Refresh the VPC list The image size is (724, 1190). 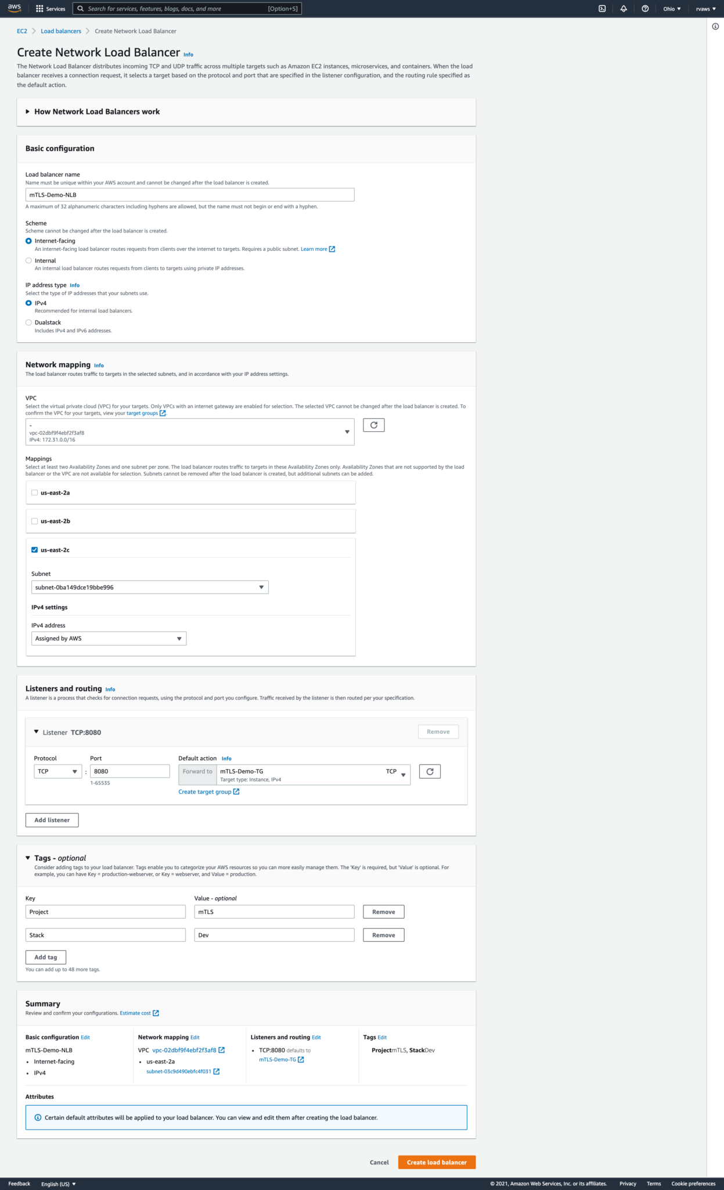pyautogui.click(x=374, y=425)
